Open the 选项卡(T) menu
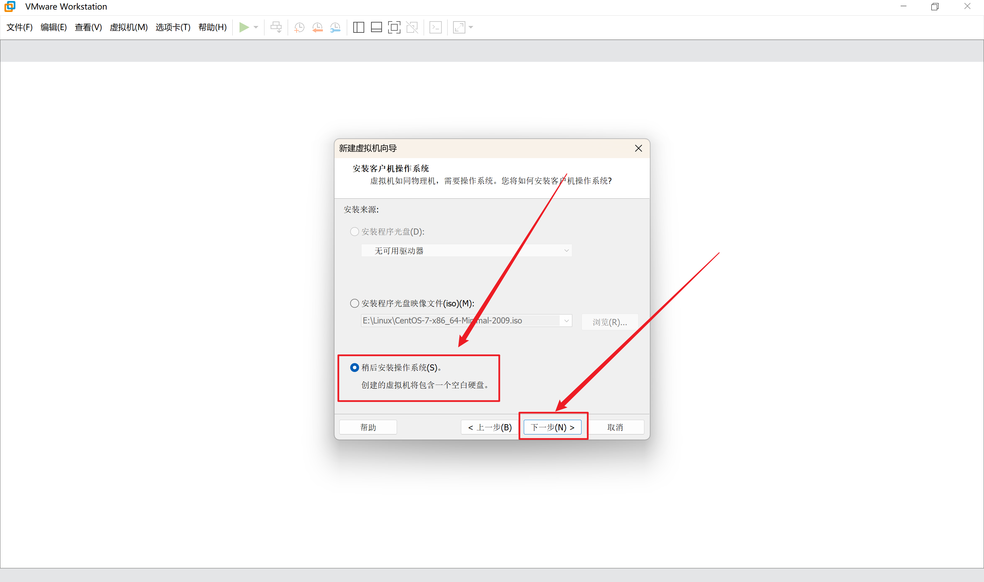The width and height of the screenshot is (984, 582). (173, 27)
